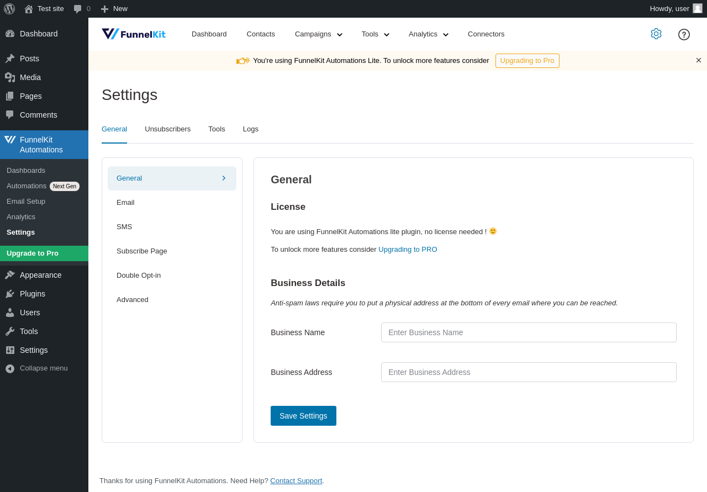
Task: Open settings via the gear icon
Action: (656, 34)
